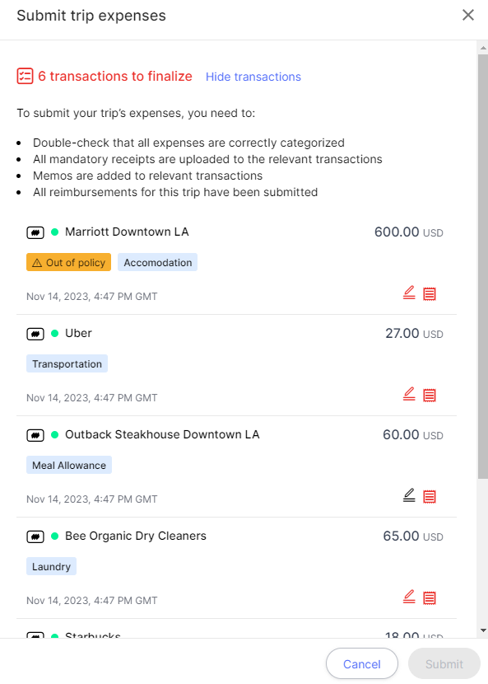The image size is (488, 684).
Task: Close the Submit trip expenses dialog
Action: click(x=468, y=15)
